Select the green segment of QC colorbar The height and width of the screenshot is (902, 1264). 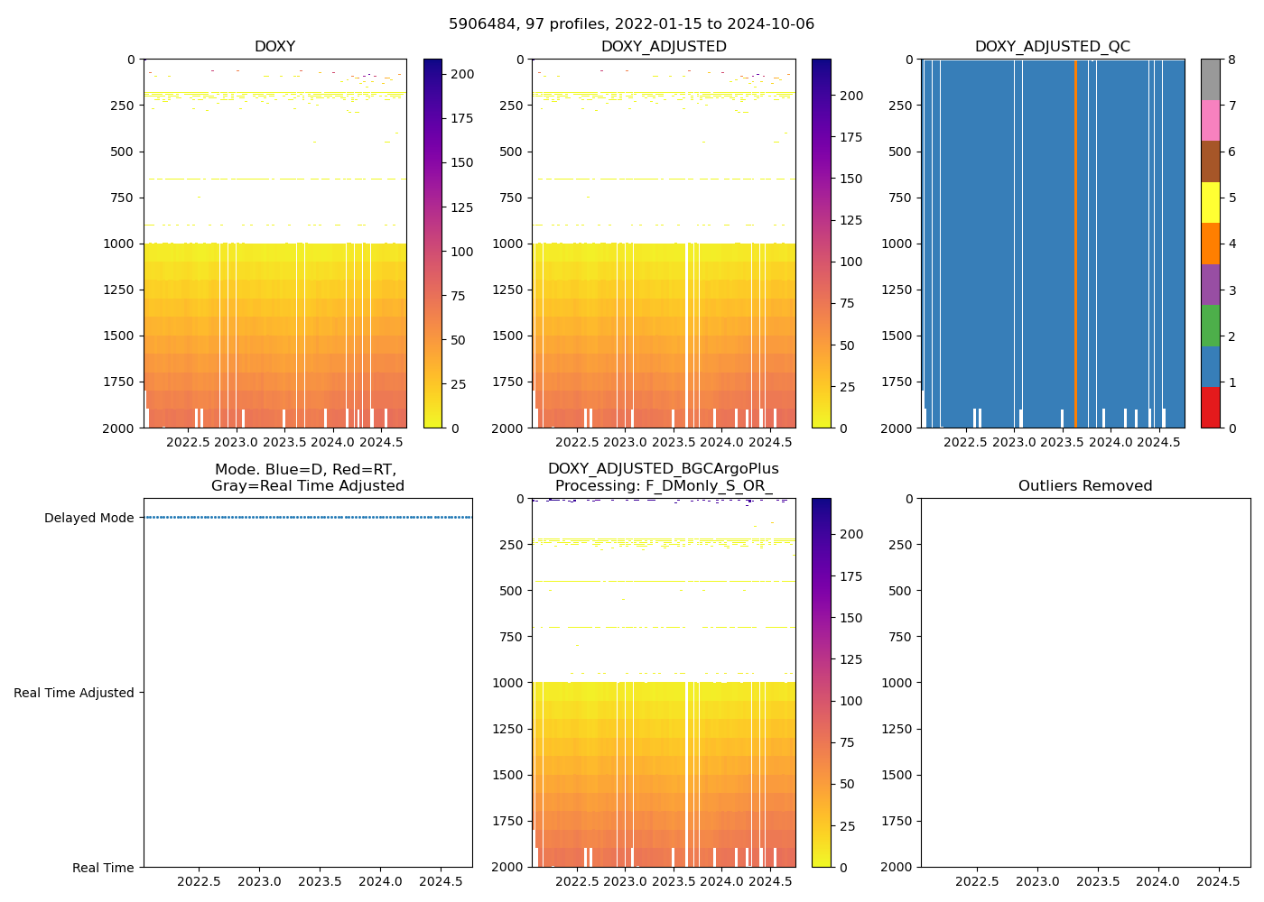click(x=1210, y=326)
